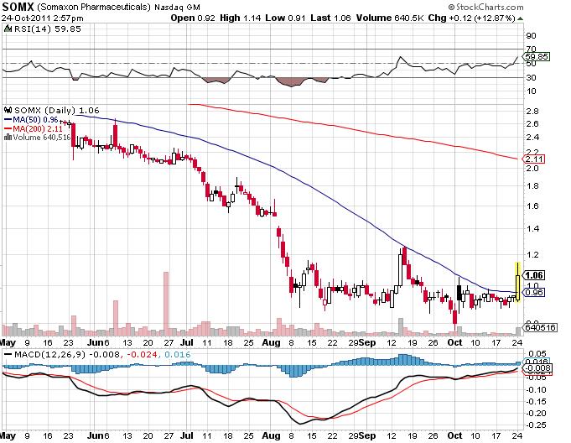Click the Chg +0.12 (+12.87%) header value
Image resolution: width=571 pixels, height=443 pixels.
[471, 18]
